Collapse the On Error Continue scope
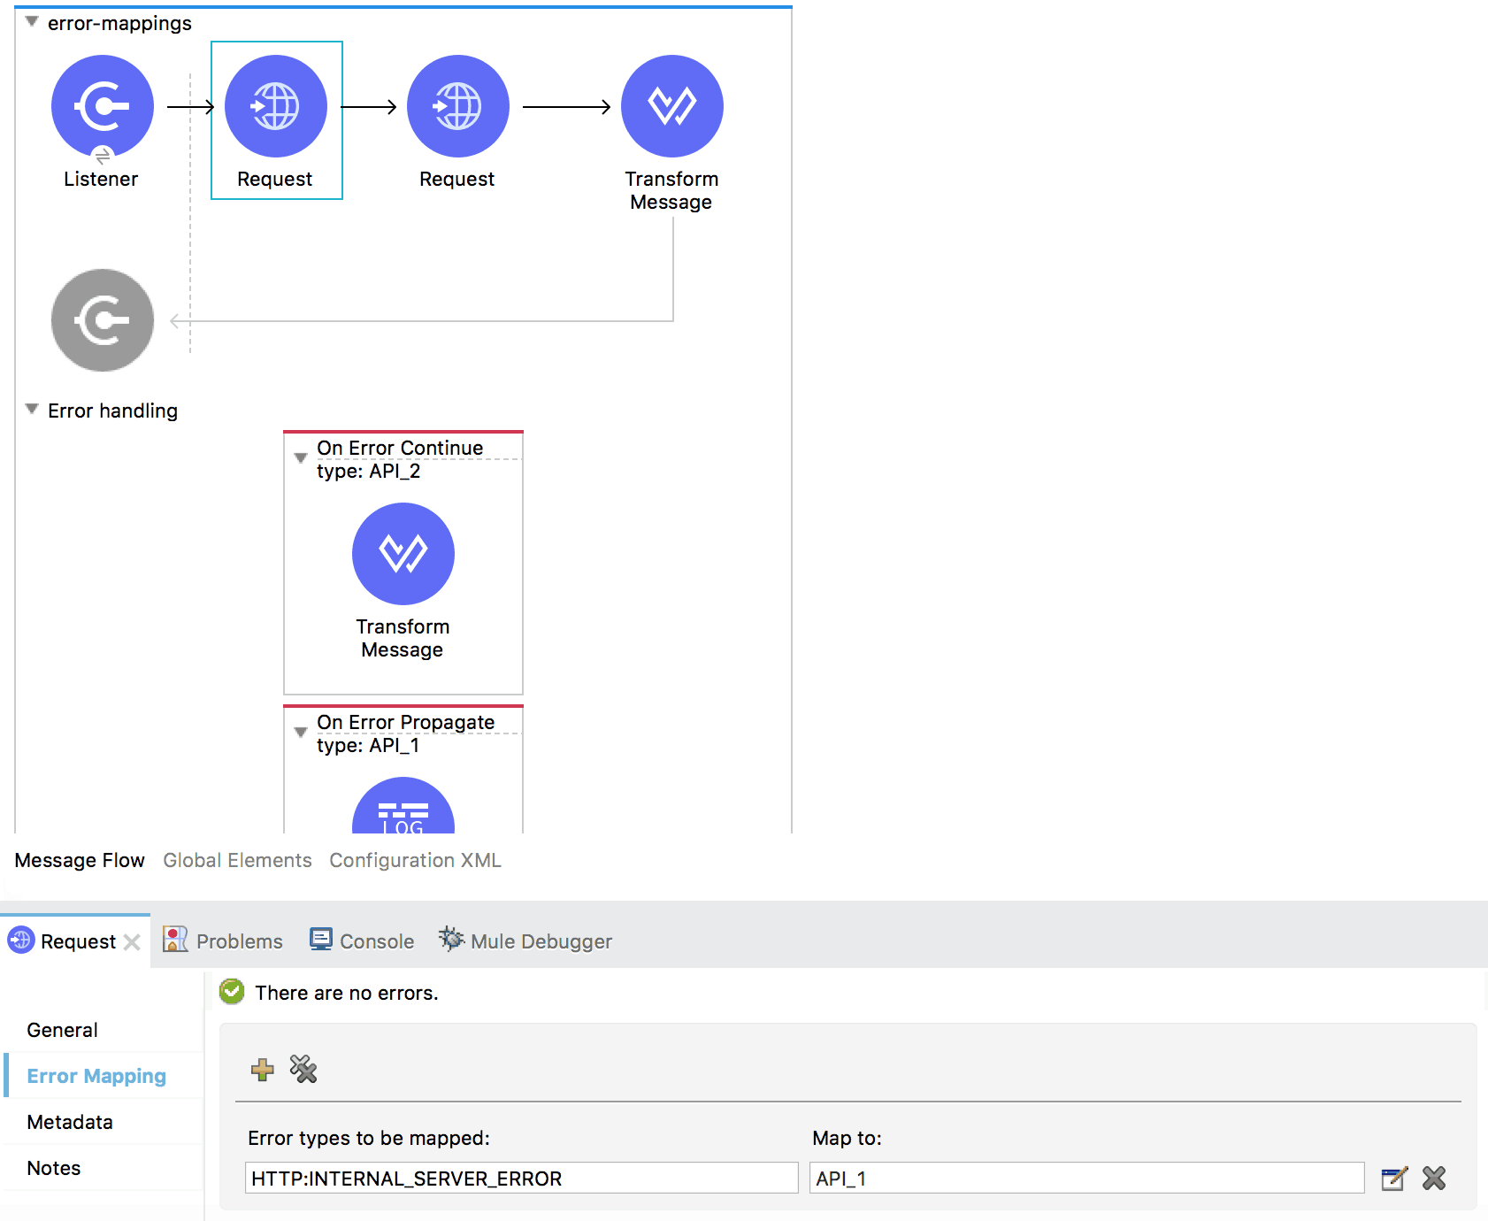Screen dimensions: 1488x1221 pyautogui.click(x=301, y=458)
